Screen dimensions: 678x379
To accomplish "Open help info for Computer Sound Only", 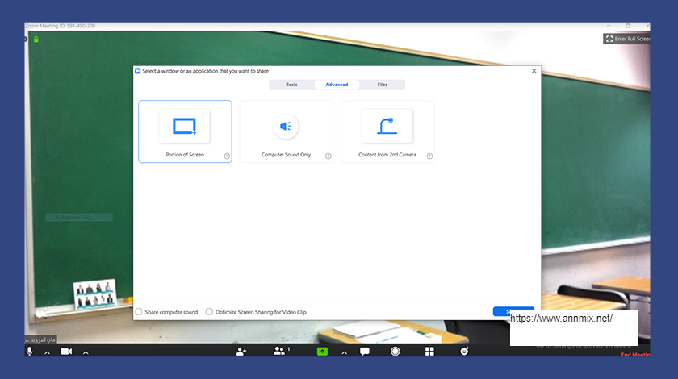I will (x=329, y=156).
